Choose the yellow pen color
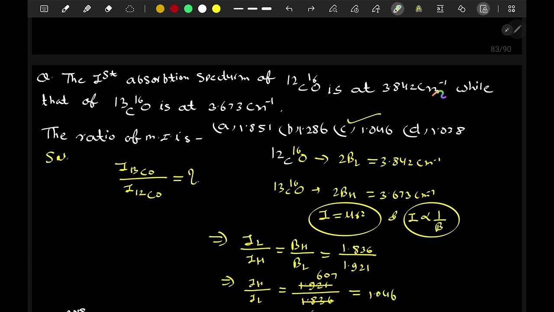Viewport: 554px width, 312px height. pyautogui.click(x=216, y=9)
